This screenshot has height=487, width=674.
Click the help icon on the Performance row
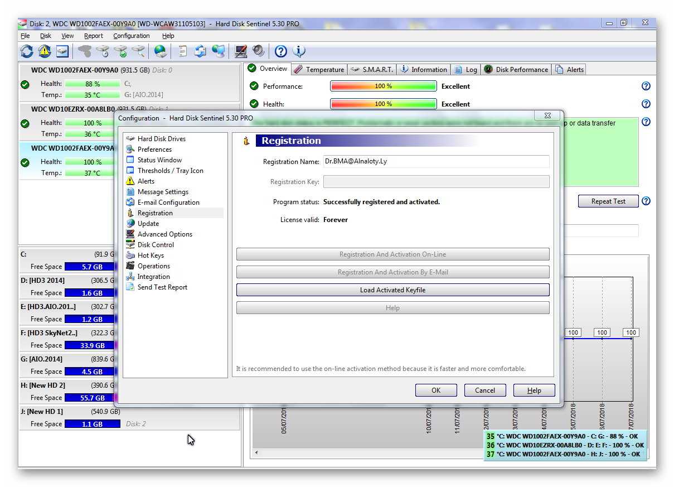pyautogui.click(x=646, y=86)
